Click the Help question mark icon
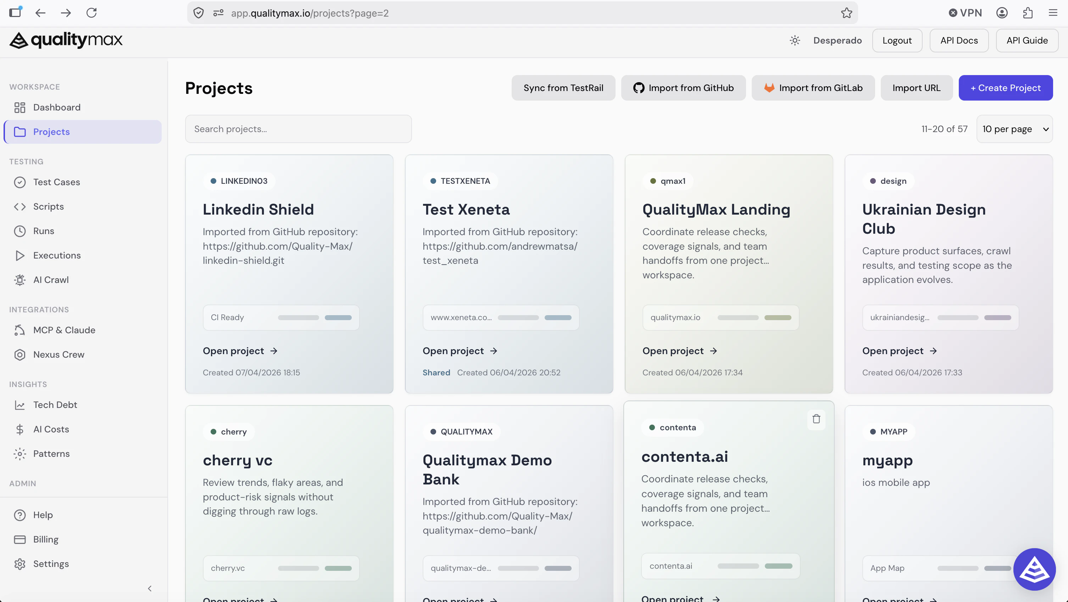Screen dimensions: 1068x602 20,515
